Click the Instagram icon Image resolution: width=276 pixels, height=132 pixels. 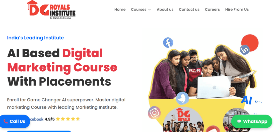(154, 113)
